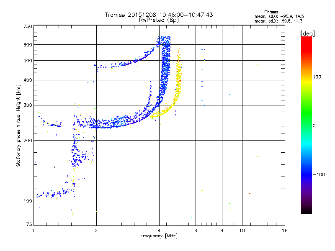335x251 pixels.
Task: Click the colorbar label '-100'
Action: [x=319, y=174]
